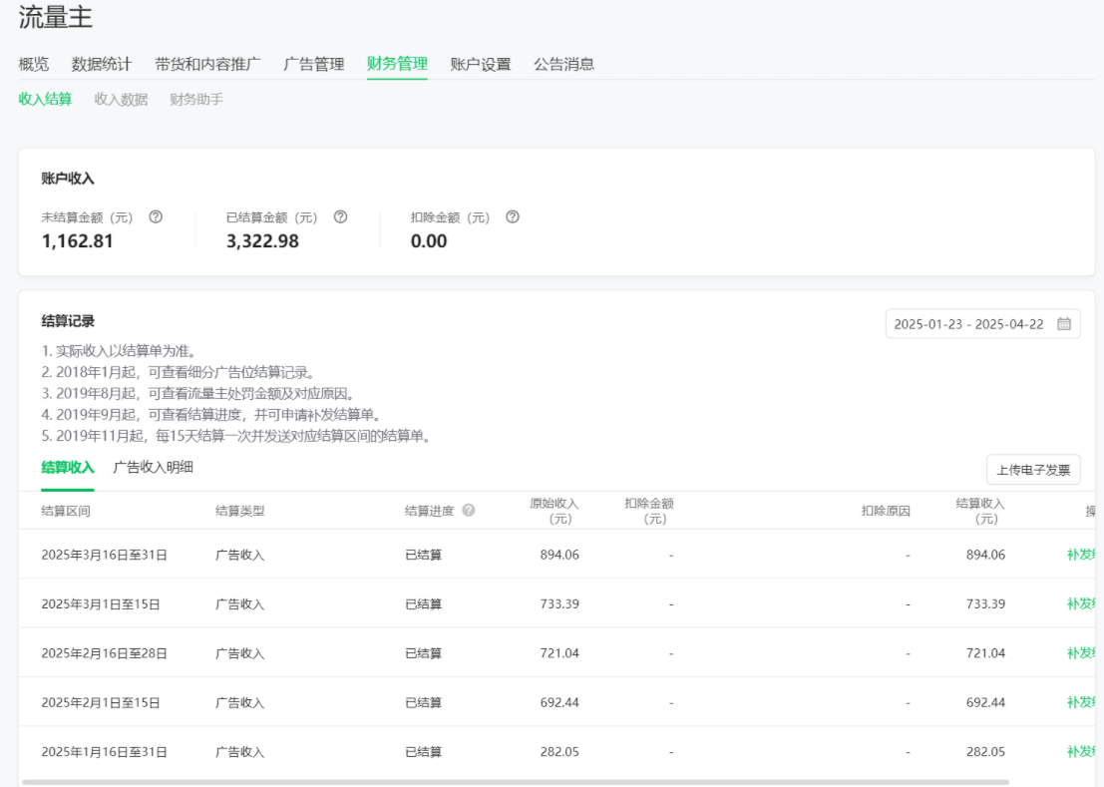1104x787 pixels.
Task: Click the 结算区间 column header
Action: pyautogui.click(x=66, y=511)
